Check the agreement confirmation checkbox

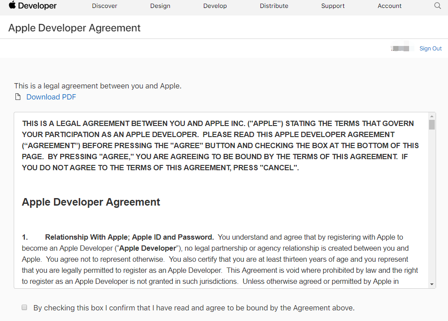coord(25,307)
